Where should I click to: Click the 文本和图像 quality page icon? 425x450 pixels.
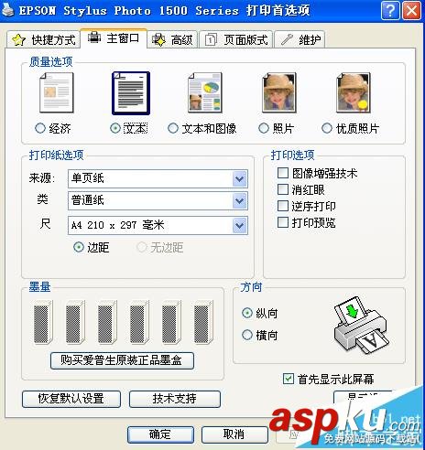pos(205,92)
